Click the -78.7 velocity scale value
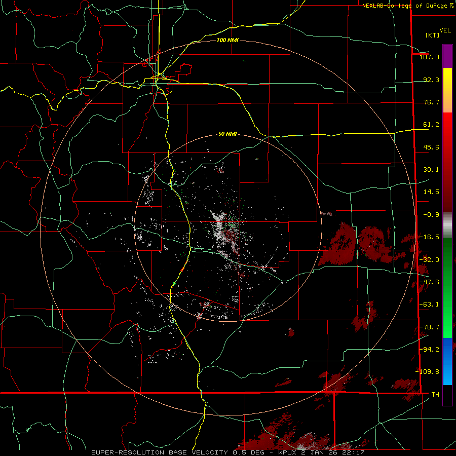The width and height of the screenshot is (456, 456). [429, 327]
